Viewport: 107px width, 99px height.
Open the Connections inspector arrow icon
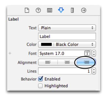84,10
